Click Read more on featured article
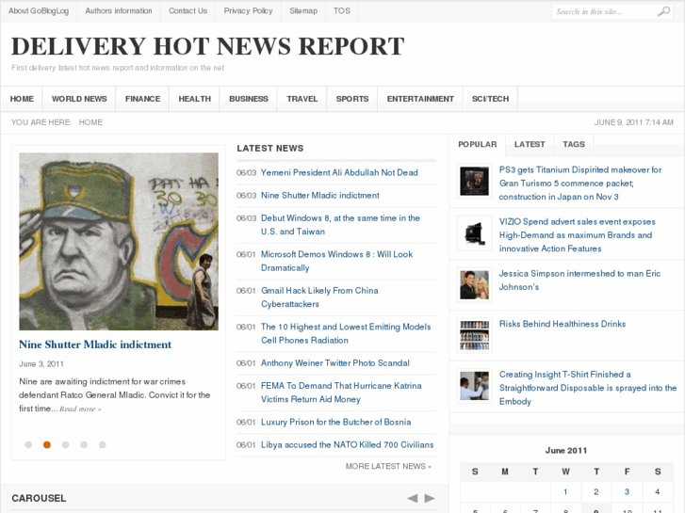The width and height of the screenshot is (685, 513). (80, 409)
